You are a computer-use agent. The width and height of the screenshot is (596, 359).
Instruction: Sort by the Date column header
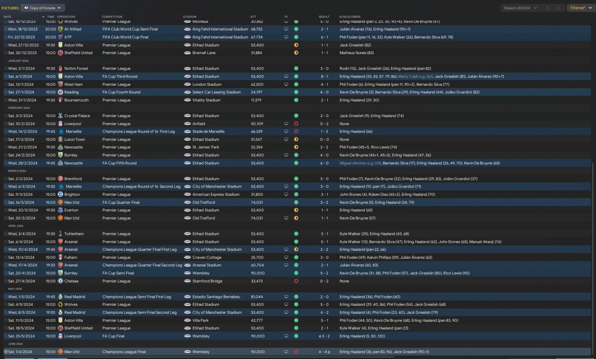(7, 17)
